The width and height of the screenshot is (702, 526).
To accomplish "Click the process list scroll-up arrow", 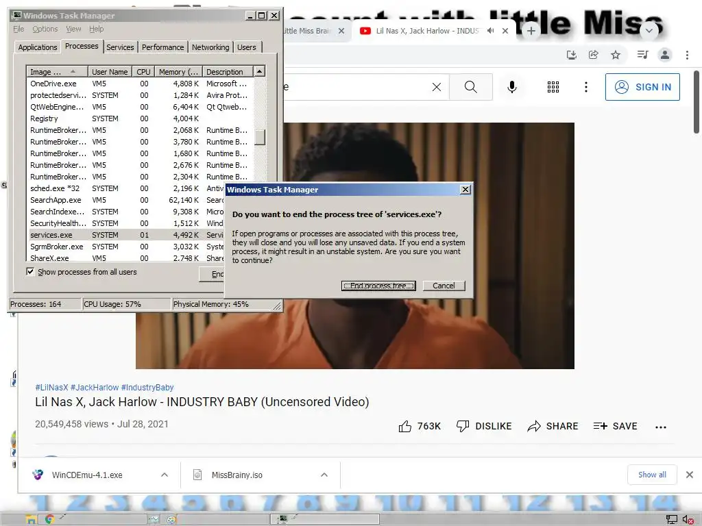I will pyautogui.click(x=260, y=71).
